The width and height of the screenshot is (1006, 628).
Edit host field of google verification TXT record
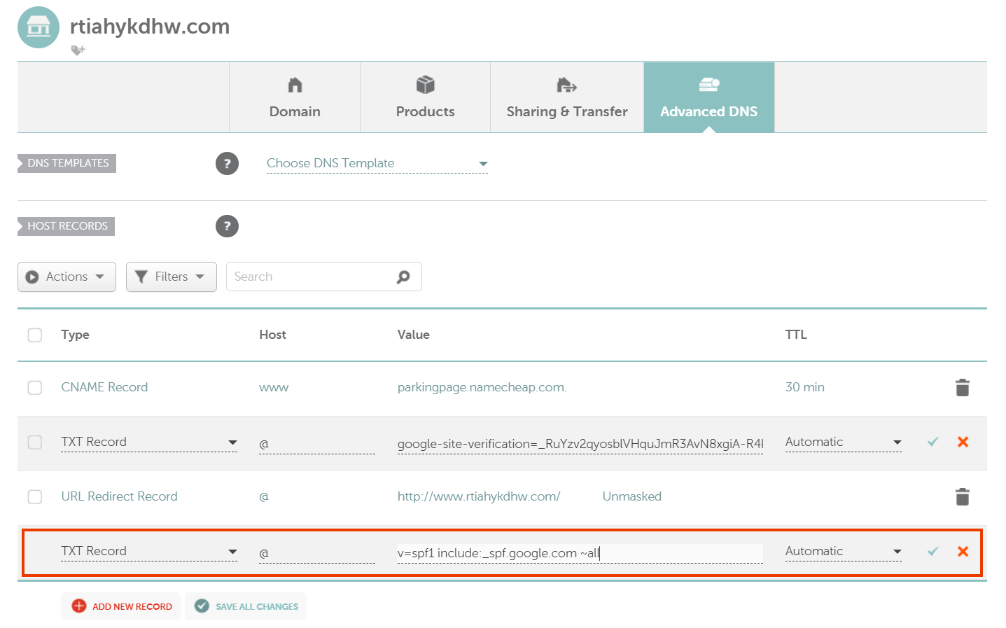[x=317, y=444]
